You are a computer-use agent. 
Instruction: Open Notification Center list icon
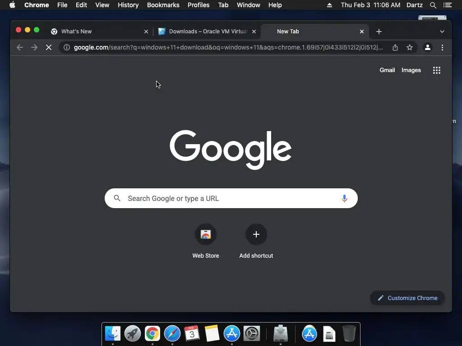[448, 5]
